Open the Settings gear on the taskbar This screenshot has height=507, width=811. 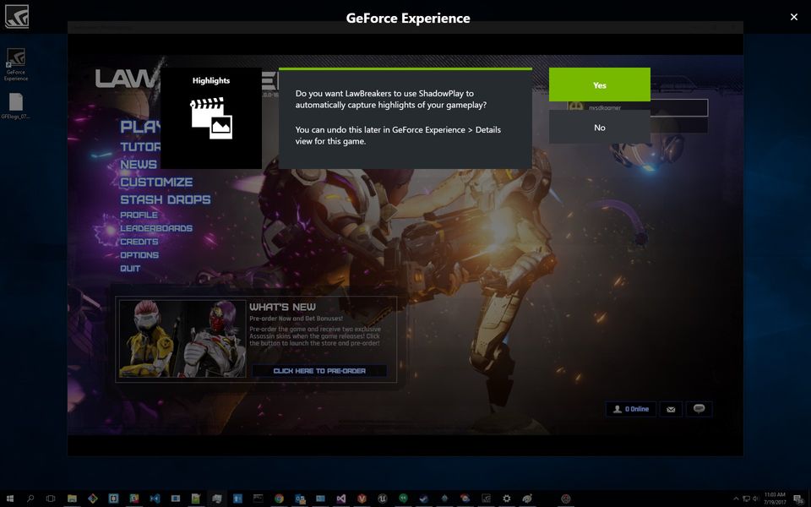tap(506, 499)
